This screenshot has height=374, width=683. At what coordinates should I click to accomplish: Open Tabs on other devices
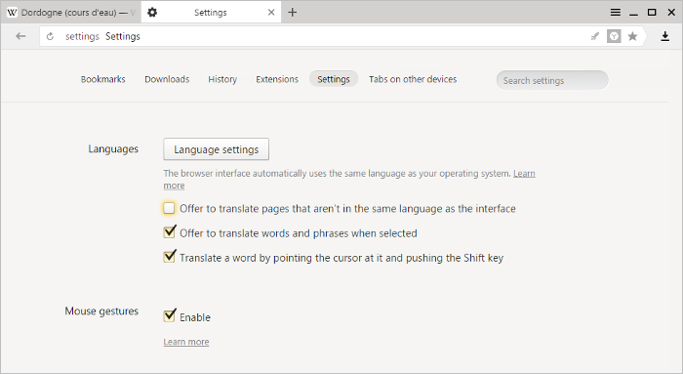[x=413, y=79]
